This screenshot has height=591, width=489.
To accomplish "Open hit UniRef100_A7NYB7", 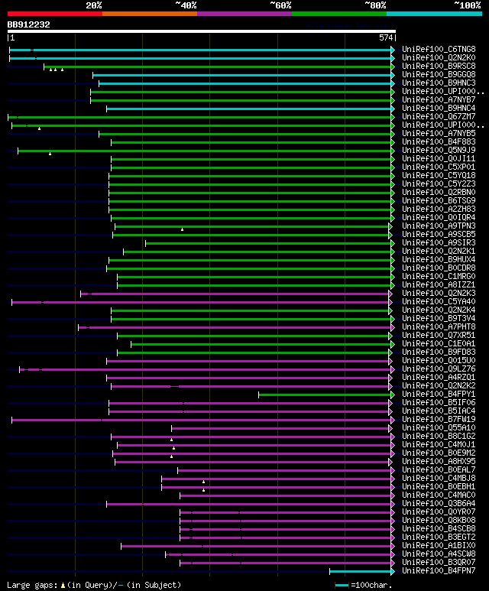I will point(439,100).
